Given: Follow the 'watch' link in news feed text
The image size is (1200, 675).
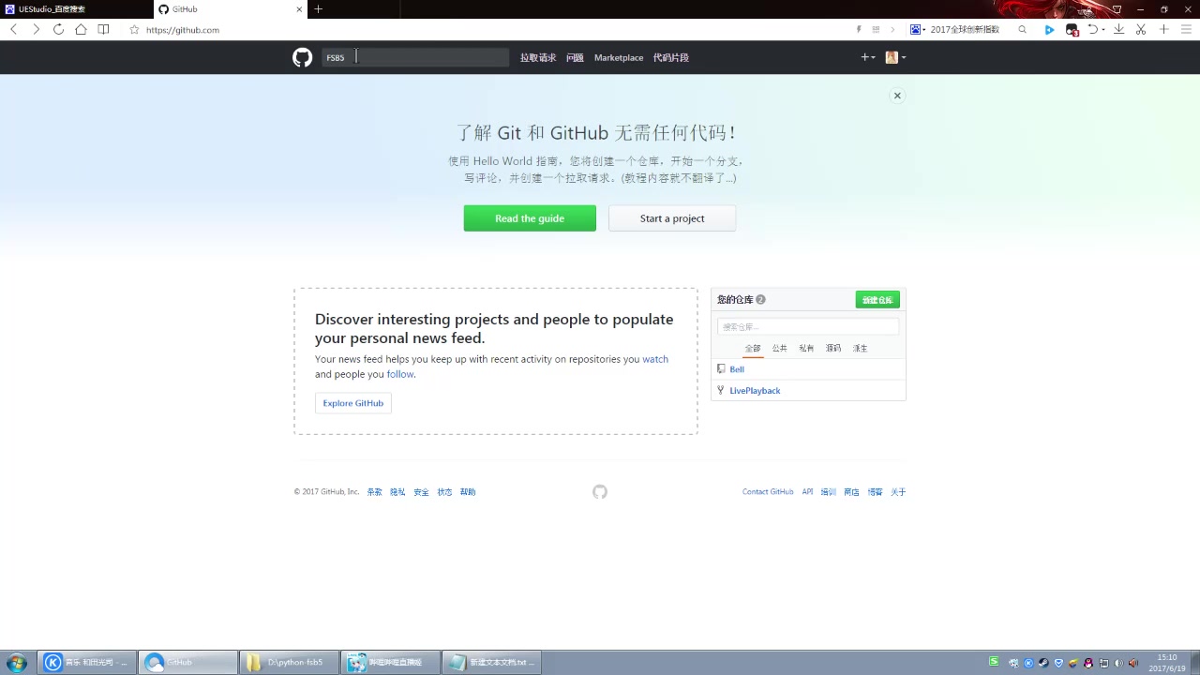Looking at the screenshot, I should 655,359.
